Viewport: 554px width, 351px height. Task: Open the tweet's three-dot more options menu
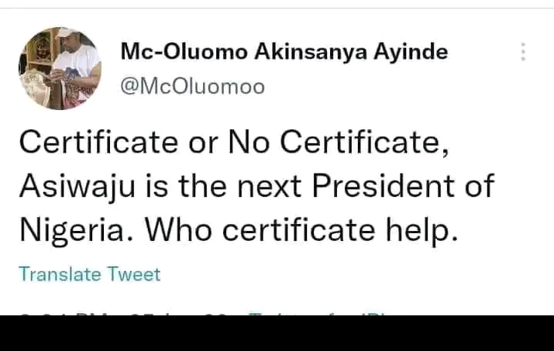click(x=524, y=53)
